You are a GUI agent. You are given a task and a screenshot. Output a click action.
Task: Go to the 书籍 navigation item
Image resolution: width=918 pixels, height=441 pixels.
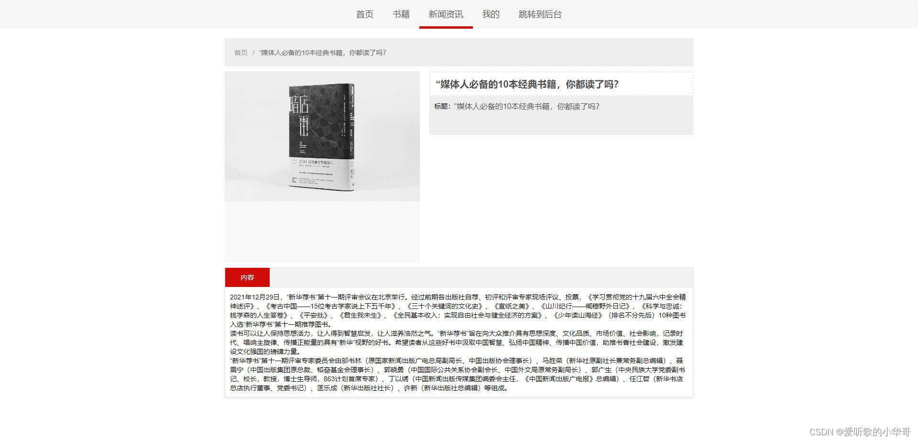click(x=401, y=14)
